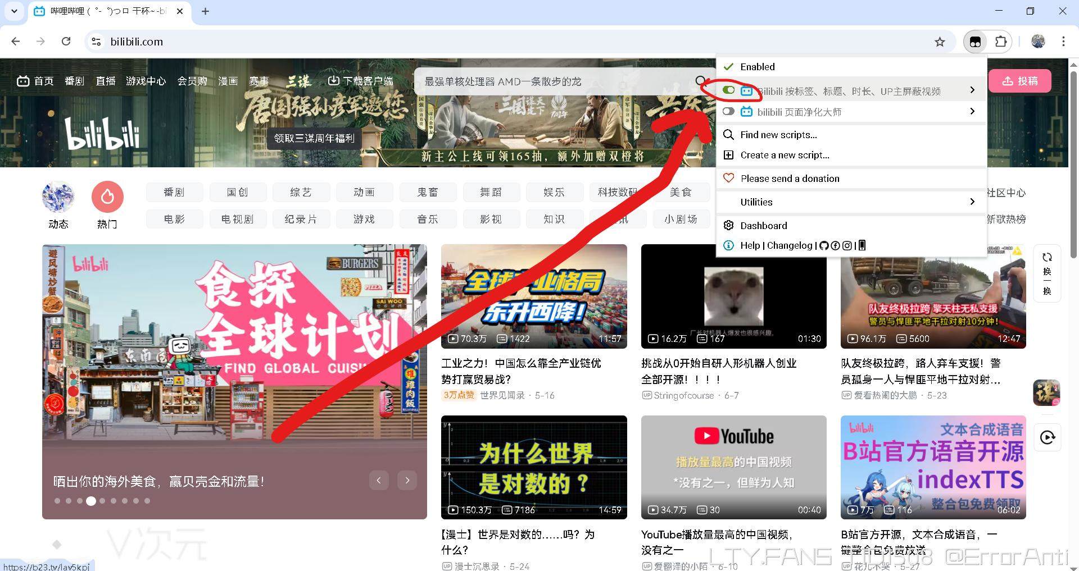Reload the bilibili page
Screen dimensions: 1079x571
pyautogui.click(x=66, y=42)
